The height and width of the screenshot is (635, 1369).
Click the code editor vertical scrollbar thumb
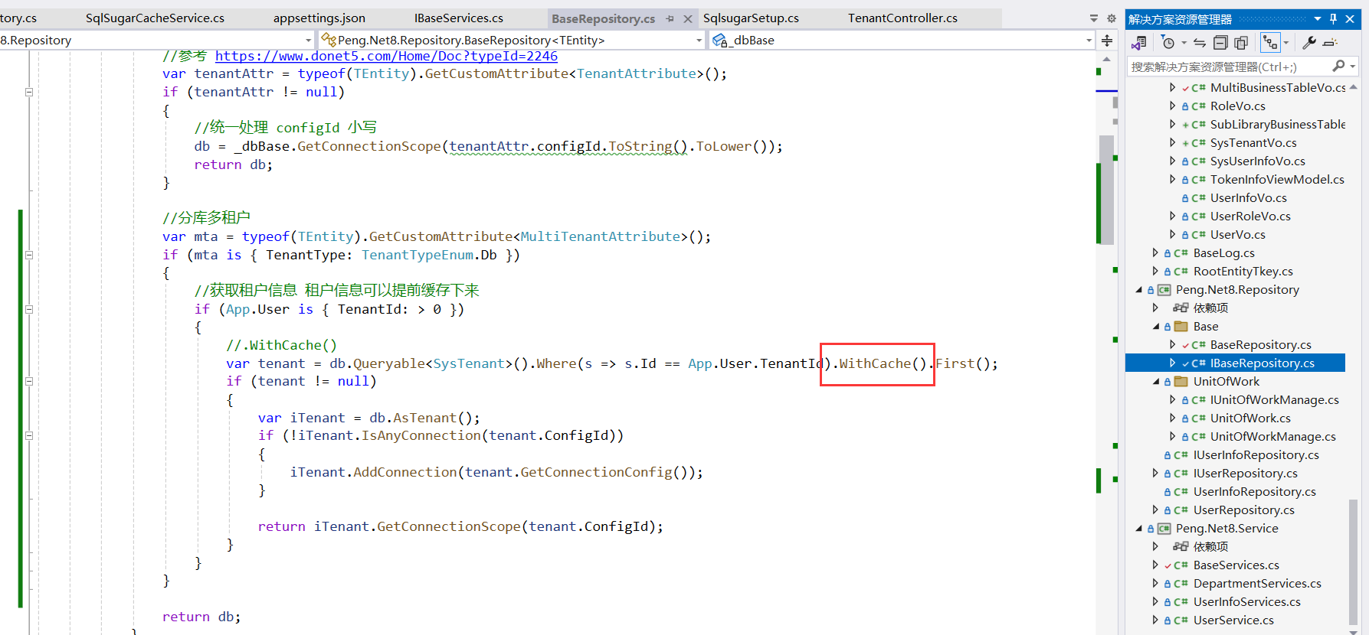point(1105,190)
